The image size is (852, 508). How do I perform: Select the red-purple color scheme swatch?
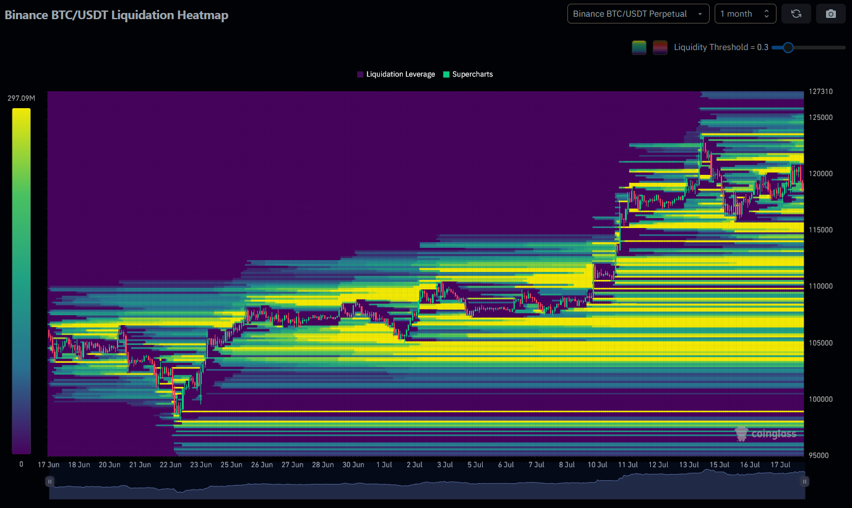point(660,48)
